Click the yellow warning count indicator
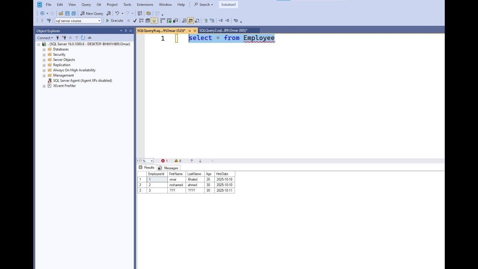478x269 pixels. point(178,161)
